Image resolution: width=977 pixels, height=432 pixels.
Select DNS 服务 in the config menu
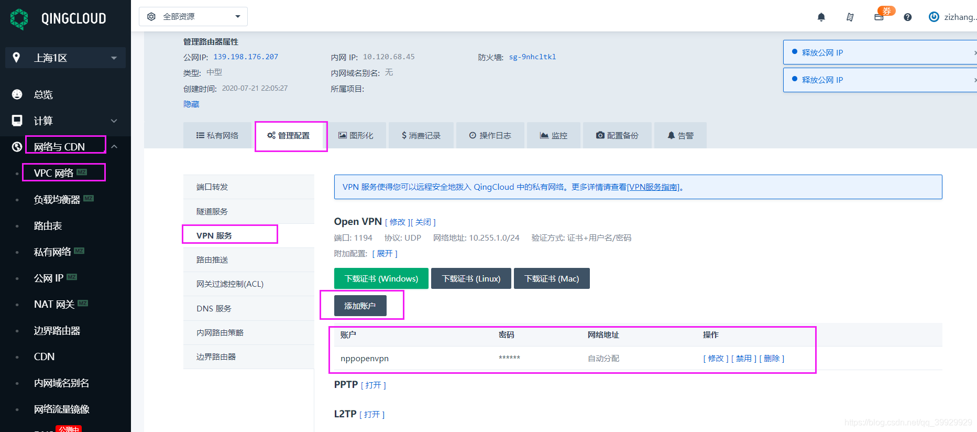pos(249,308)
